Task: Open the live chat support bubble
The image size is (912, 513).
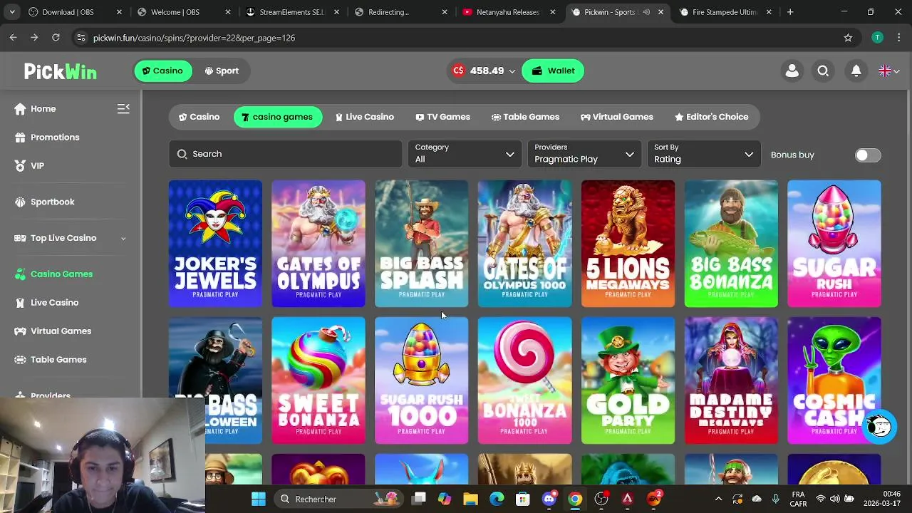Action: tap(879, 427)
